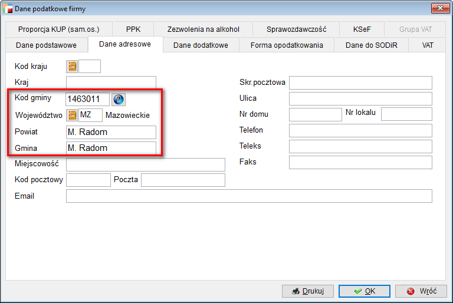Open the PPK tab
The width and height of the screenshot is (453, 303).
click(133, 29)
